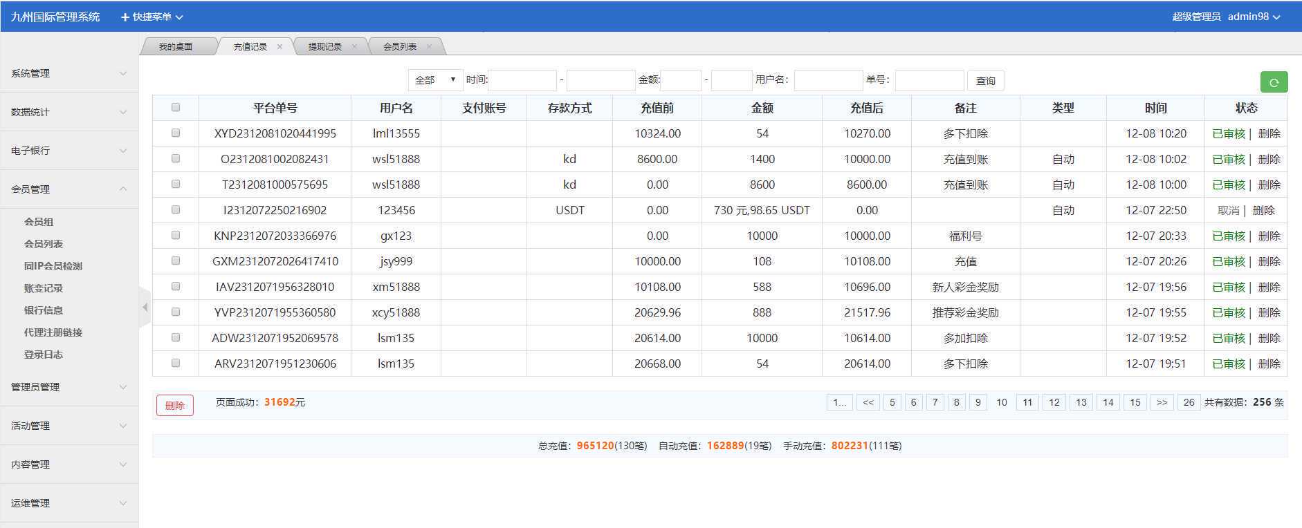The width and height of the screenshot is (1302, 528).
Task: Close the 充值记录 tab
Action: pyautogui.click(x=279, y=47)
